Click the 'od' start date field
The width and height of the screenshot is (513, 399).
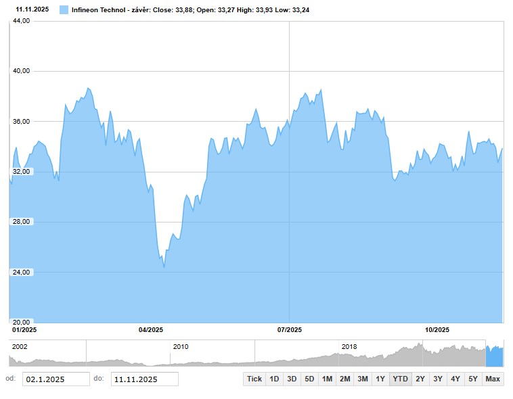(x=55, y=379)
